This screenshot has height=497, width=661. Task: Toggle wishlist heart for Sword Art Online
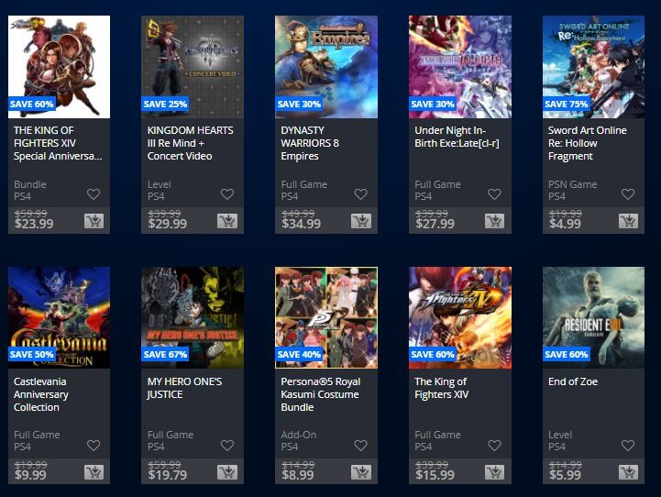pyautogui.click(x=628, y=194)
